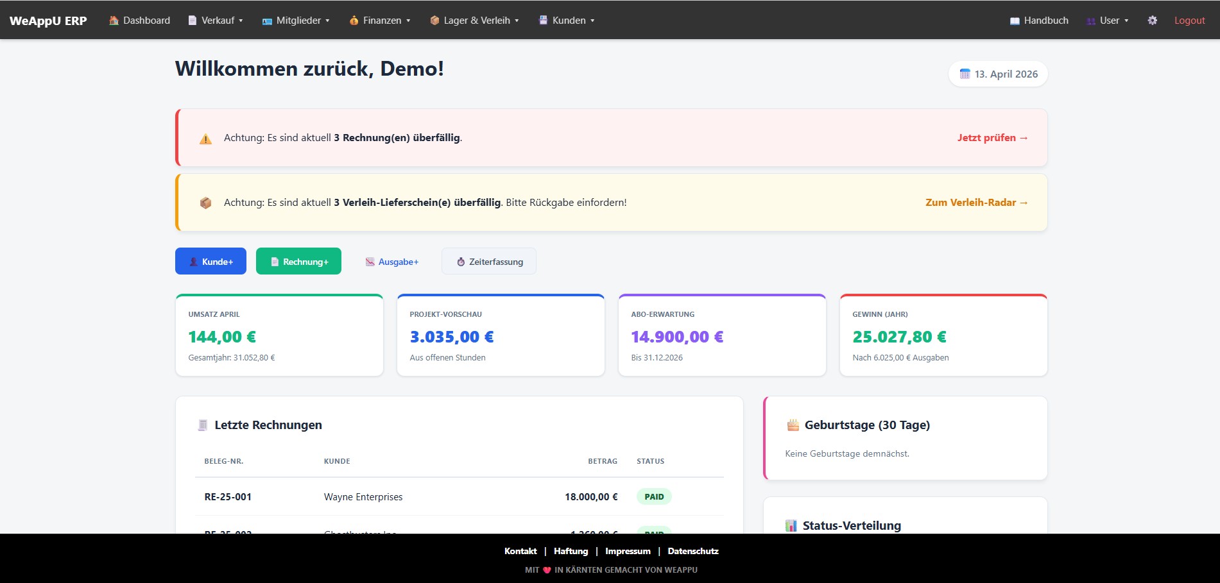
Task: Open the Mitglieder menu
Action: click(x=296, y=21)
